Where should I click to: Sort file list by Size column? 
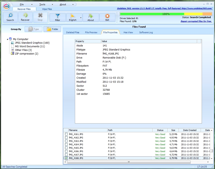[x=173, y=130]
